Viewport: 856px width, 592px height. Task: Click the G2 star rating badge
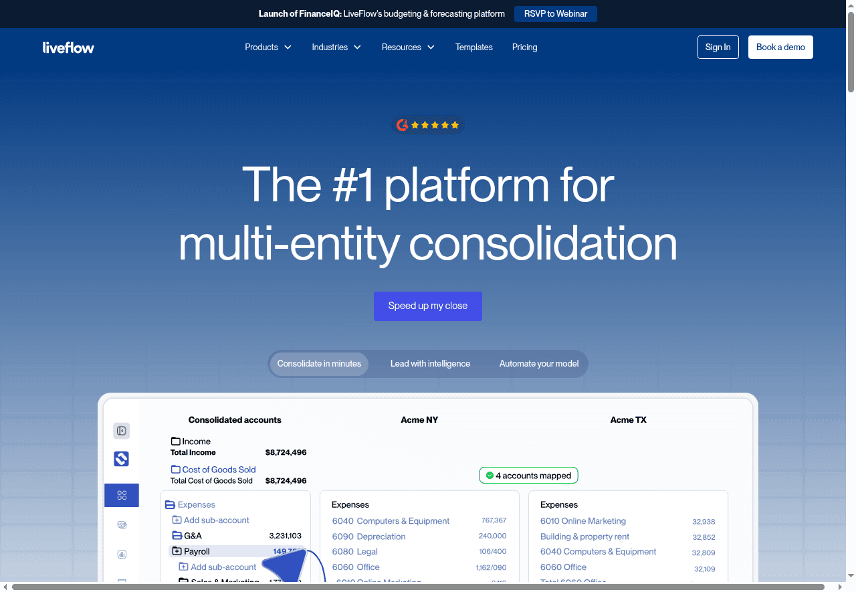[428, 125]
